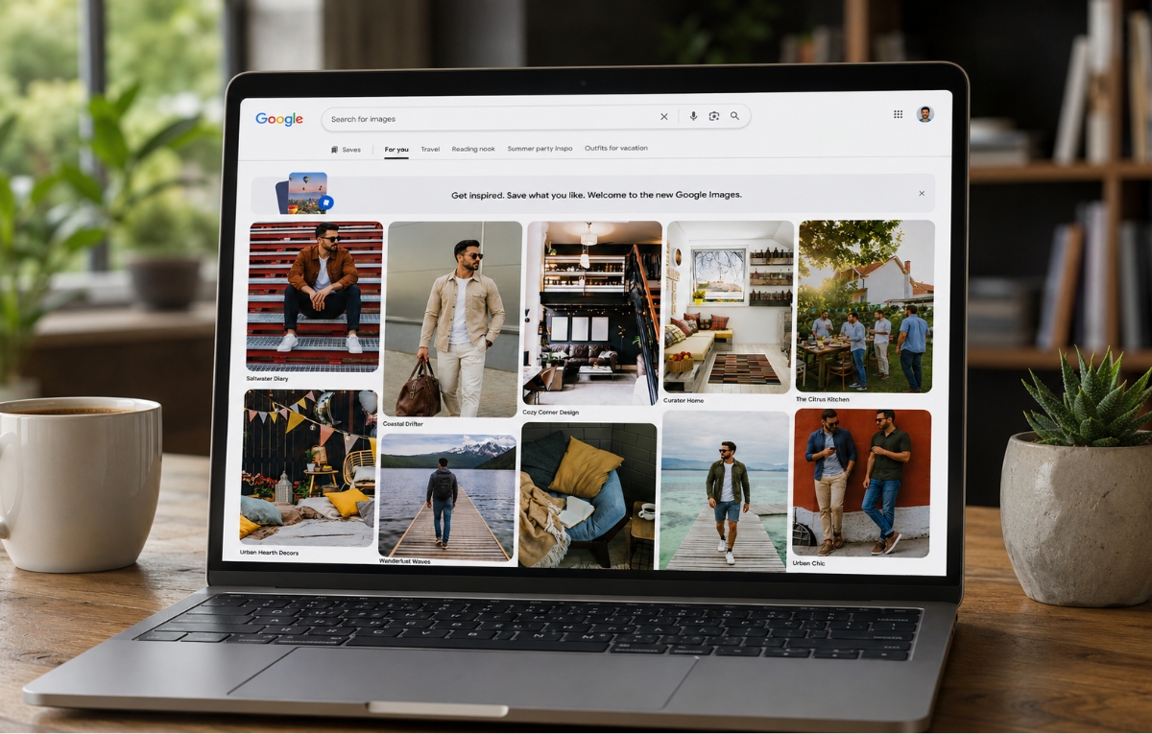Open the account profile avatar
The image size is (1152, 734).
(925, 114)
